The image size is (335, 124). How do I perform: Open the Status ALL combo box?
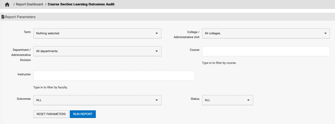[227, 100]
